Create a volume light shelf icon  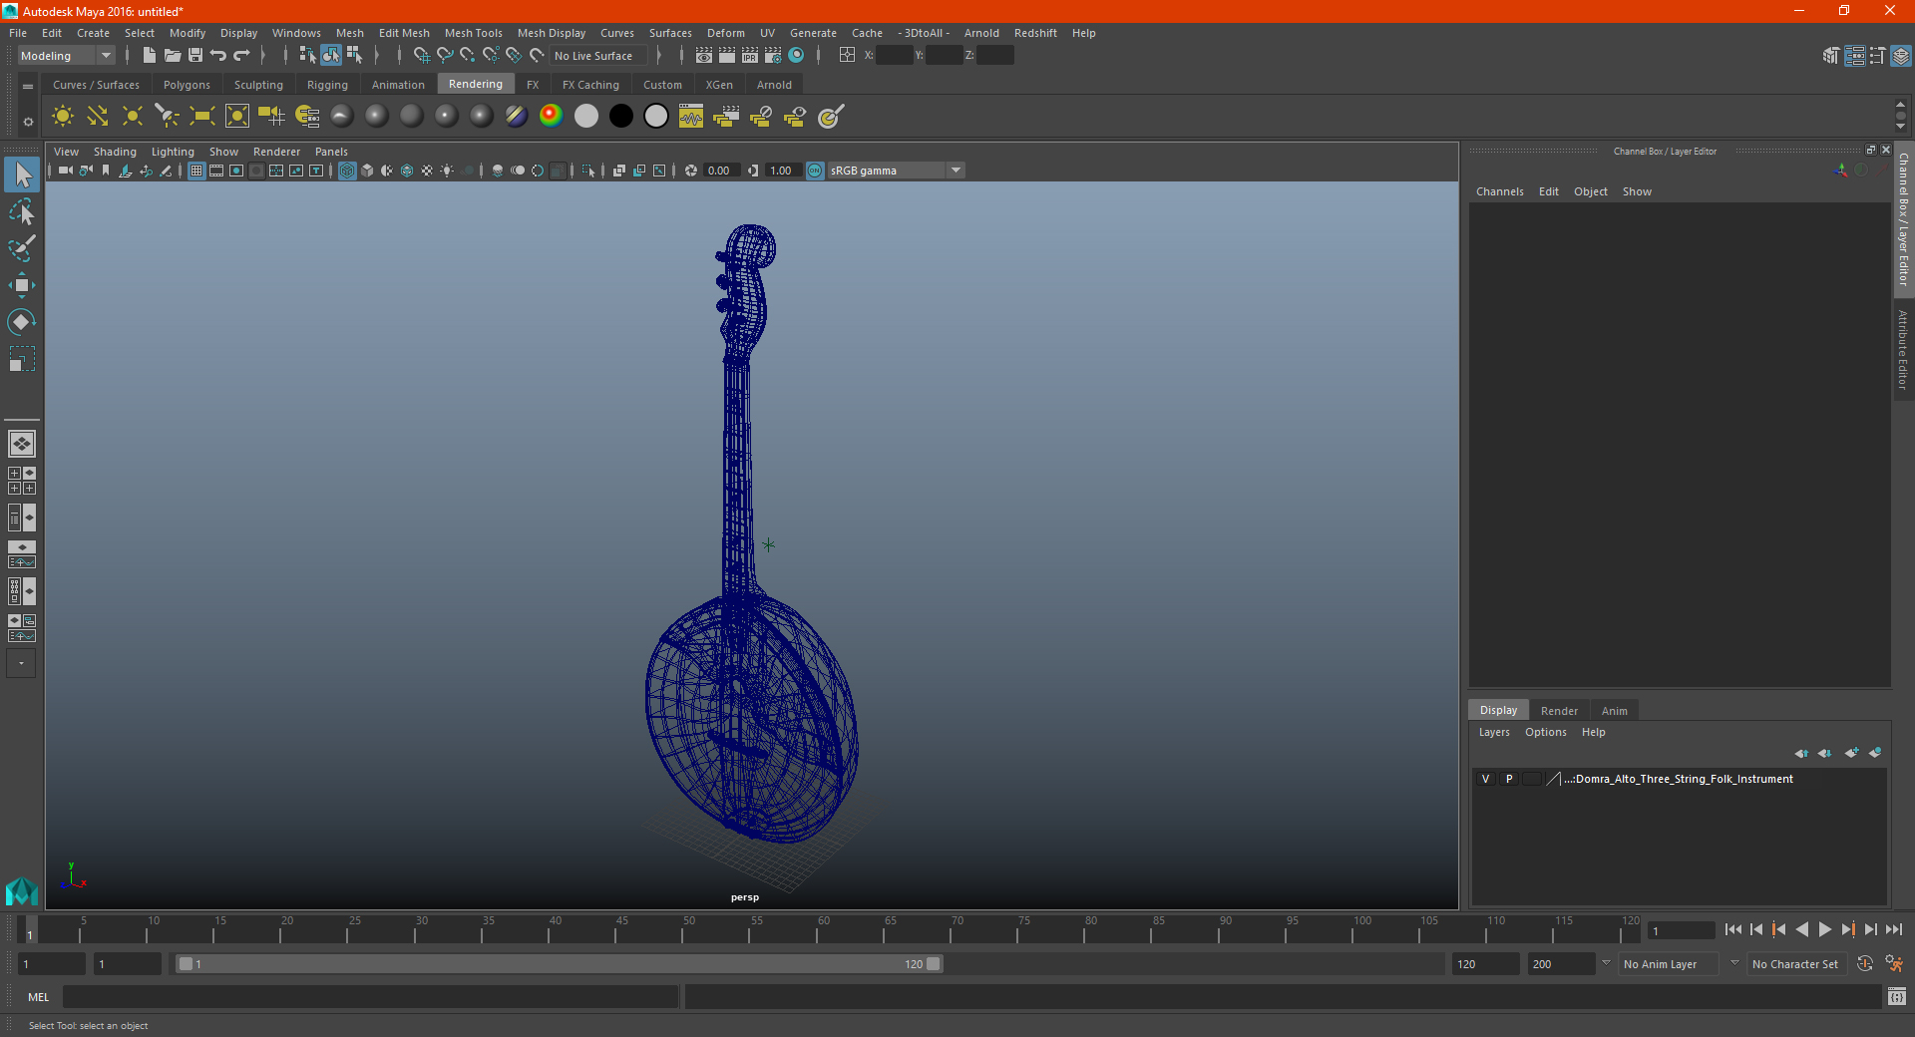click(x=237, y=117)
